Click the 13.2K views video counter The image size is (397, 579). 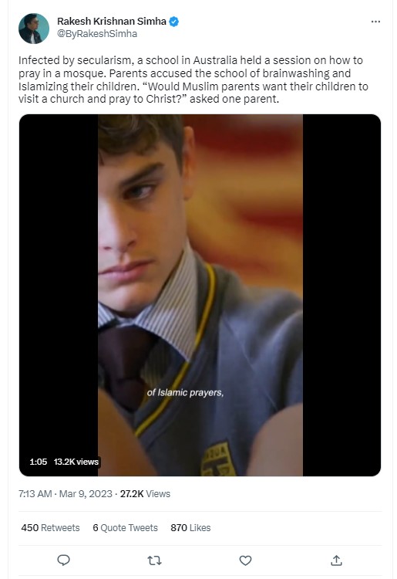click(76, 462)
